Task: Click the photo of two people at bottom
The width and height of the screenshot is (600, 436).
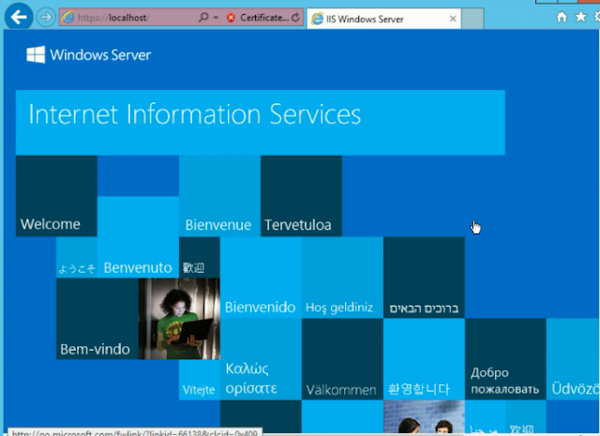Action: coord(424,416)
